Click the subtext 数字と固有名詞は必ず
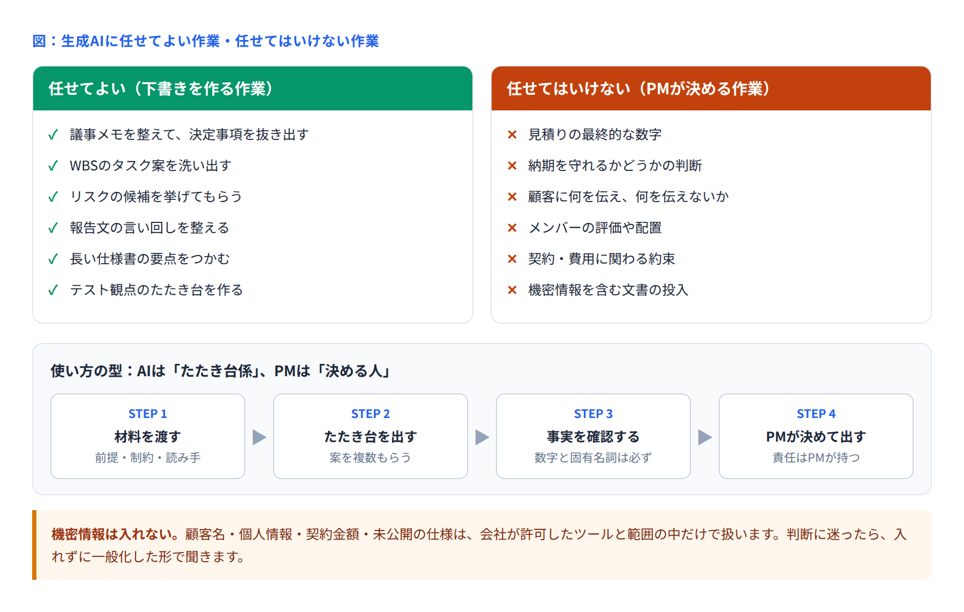 pos(593,458)
